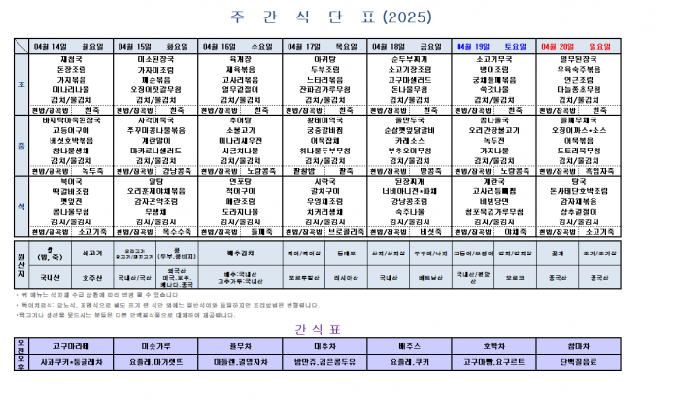The width and height of the screenshot is (680, 406).
Task: Click breakfast item "고구마샐러드"
Action: coord(409,80)
